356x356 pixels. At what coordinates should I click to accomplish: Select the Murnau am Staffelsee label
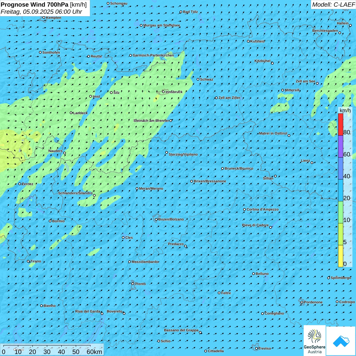[161, 25]
